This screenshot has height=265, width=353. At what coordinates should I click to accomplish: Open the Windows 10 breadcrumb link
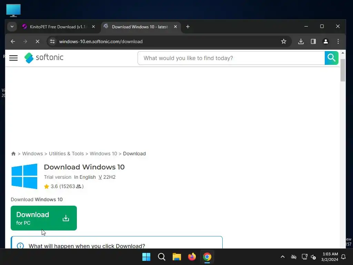(103, 154)
